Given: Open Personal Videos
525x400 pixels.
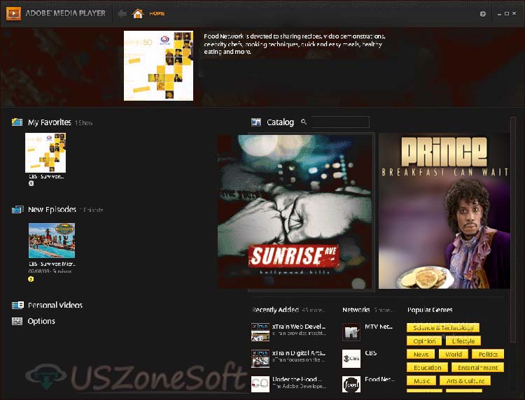Looking at the screenshot, I should (x=55, y=305).
